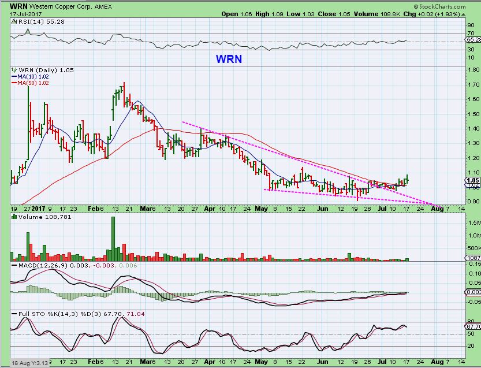
Task: Click the Apr label on the price date axis
Action: pyautogui.click(x=210, y=209)
